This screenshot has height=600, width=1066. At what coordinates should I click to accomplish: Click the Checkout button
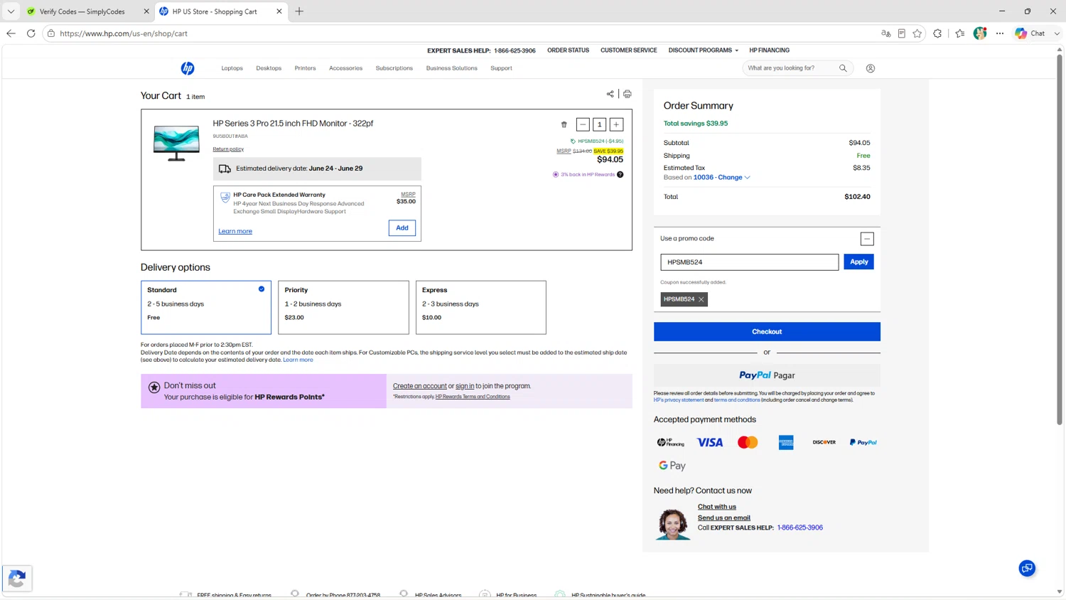point(767,331)
